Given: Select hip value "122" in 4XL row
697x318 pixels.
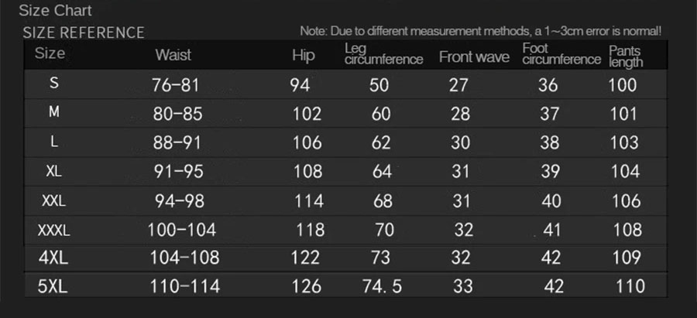Looking at the screenshot, I should [306, 258].
